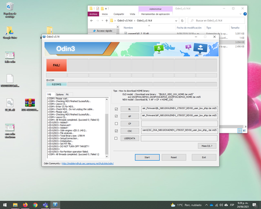This screenshot has width=261, height=209.
Task: Switch to Compartir ribbon tab
Action: click(x=118, y=14)
